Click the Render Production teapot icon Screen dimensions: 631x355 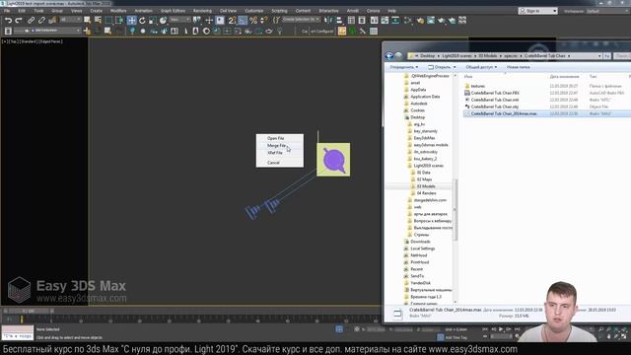[442, 20]
